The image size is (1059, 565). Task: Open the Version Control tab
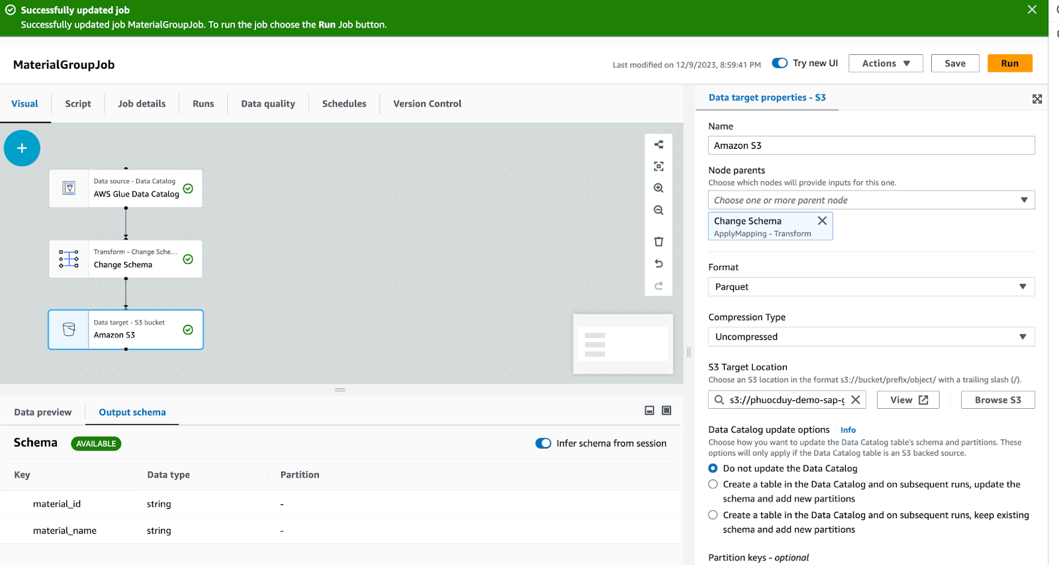(428, 103)
